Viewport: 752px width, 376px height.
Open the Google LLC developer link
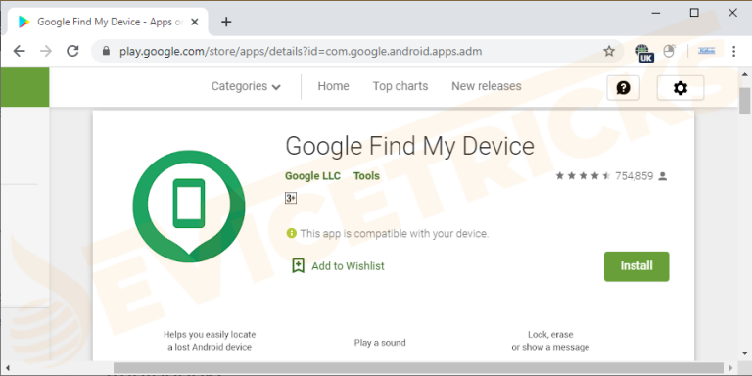(x=312, y=176)
